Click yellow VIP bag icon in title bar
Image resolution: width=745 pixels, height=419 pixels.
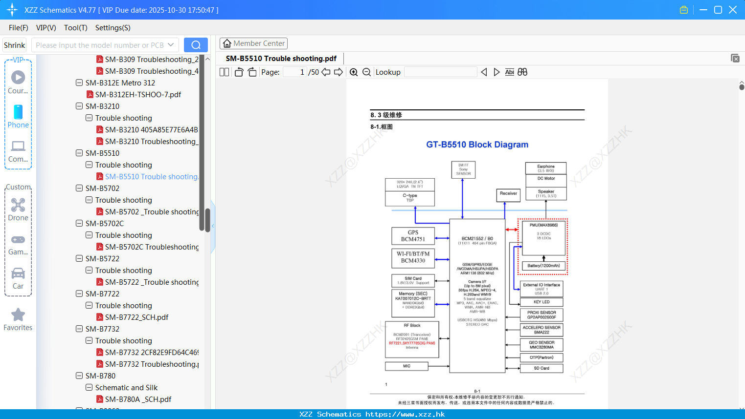(684, 10)
